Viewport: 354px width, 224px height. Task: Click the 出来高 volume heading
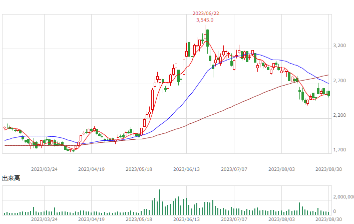click(x=11, y=178)
